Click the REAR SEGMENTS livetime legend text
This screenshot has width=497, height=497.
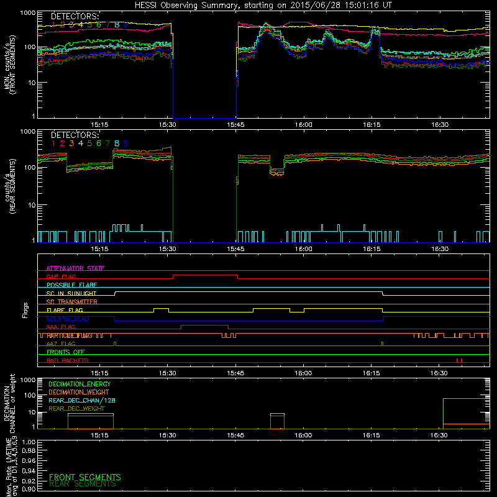coord(83,484)
